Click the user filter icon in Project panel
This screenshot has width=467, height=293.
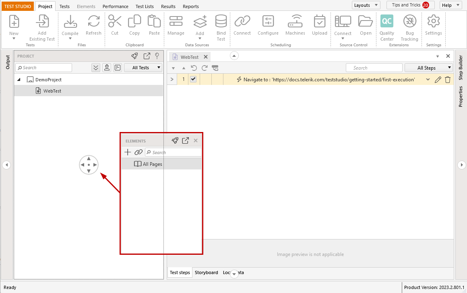coord(107,68)
